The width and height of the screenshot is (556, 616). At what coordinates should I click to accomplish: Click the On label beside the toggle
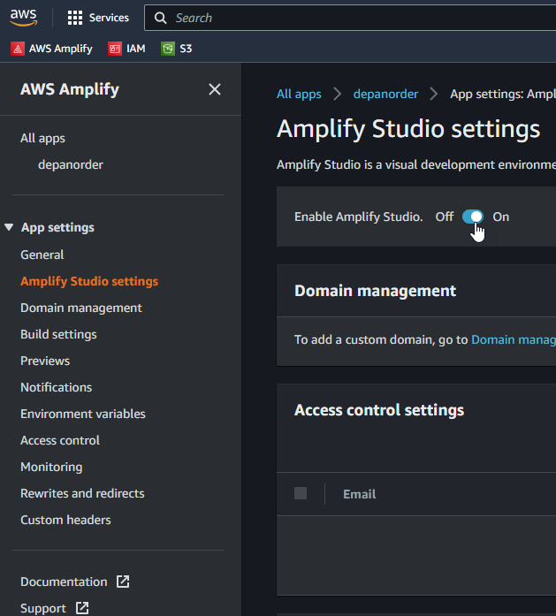coord(501,217)
